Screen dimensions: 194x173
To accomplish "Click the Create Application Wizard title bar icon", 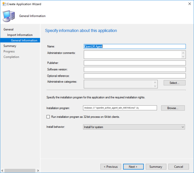I will click(x=3, y=4).
